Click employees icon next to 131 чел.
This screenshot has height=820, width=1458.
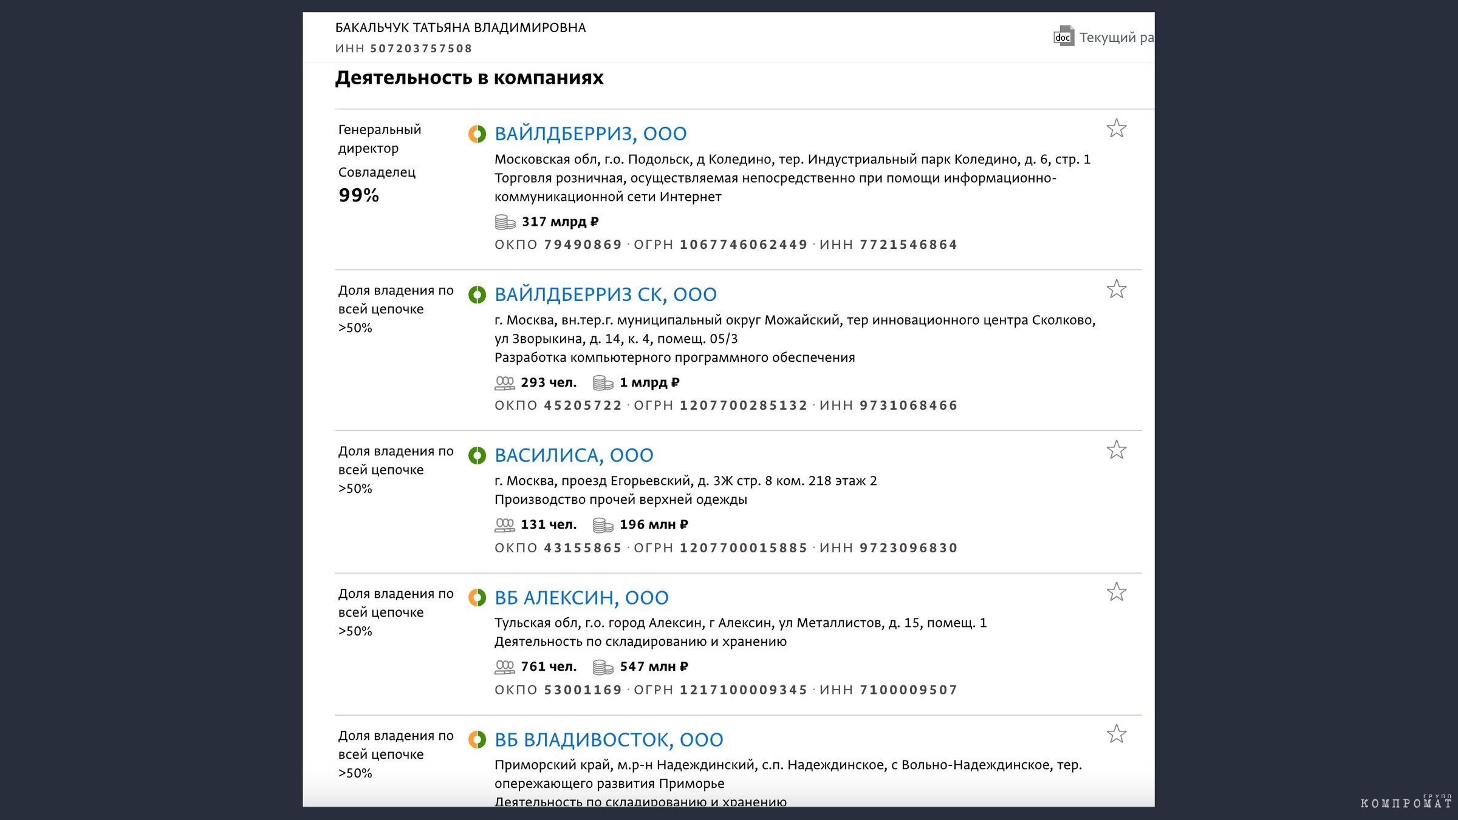click(504, 525)
